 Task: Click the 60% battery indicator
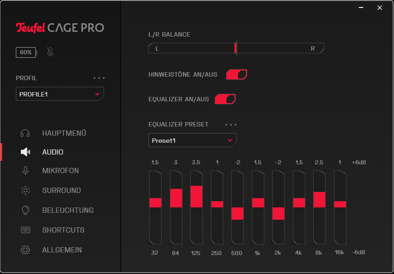[26, 52]
